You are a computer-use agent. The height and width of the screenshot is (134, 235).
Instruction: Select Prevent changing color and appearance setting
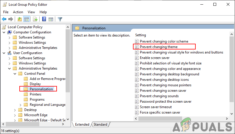coord(170,69)
